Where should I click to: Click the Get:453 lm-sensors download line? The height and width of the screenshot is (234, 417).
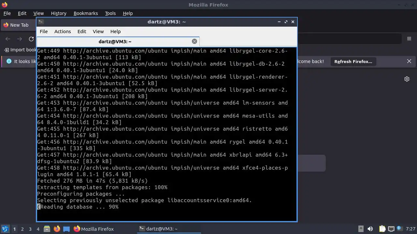click(x=163, y=106)
